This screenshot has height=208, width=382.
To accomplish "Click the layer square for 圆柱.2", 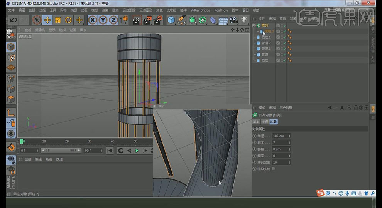I will click(x=278, y=31).
